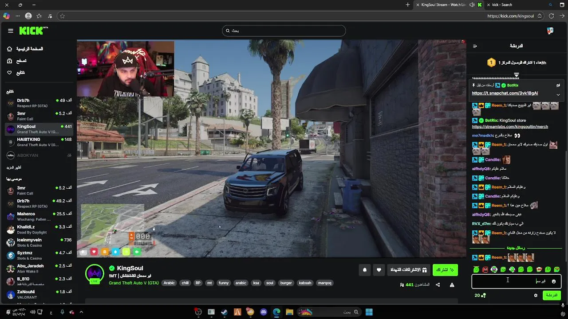Image resolution: width=568 pixels, height=319 pixels.
Task: Open the emoji picker in chat box
Action: 553,281
